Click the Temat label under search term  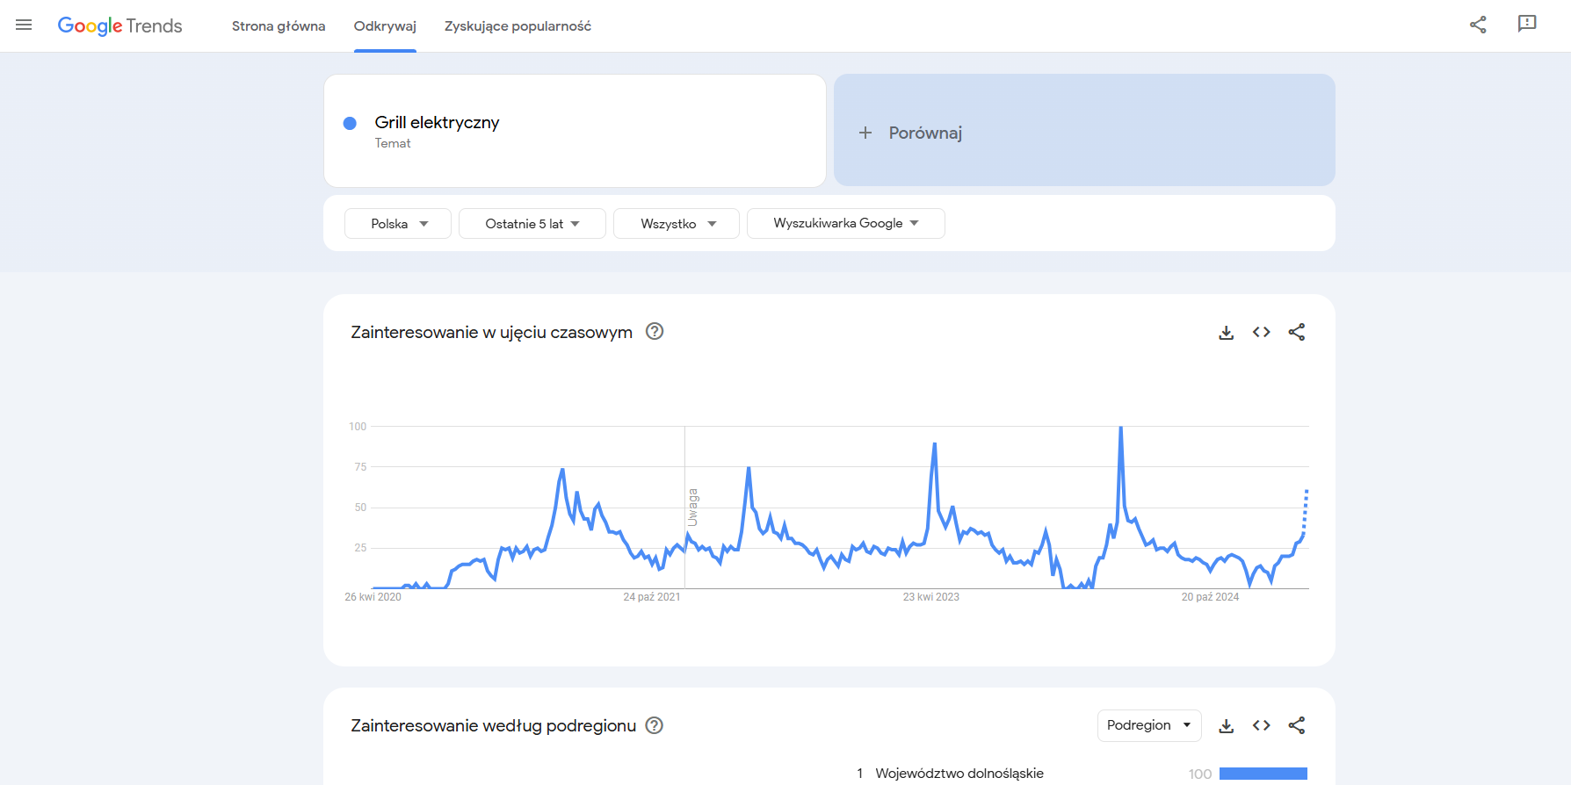(393, 143)
